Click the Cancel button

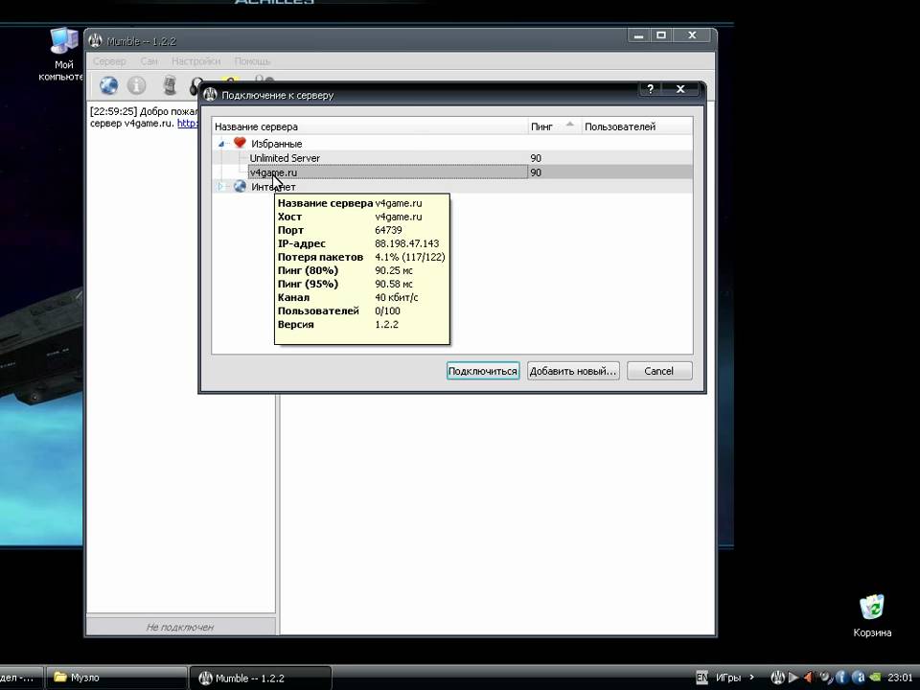(x=659, y=371)
